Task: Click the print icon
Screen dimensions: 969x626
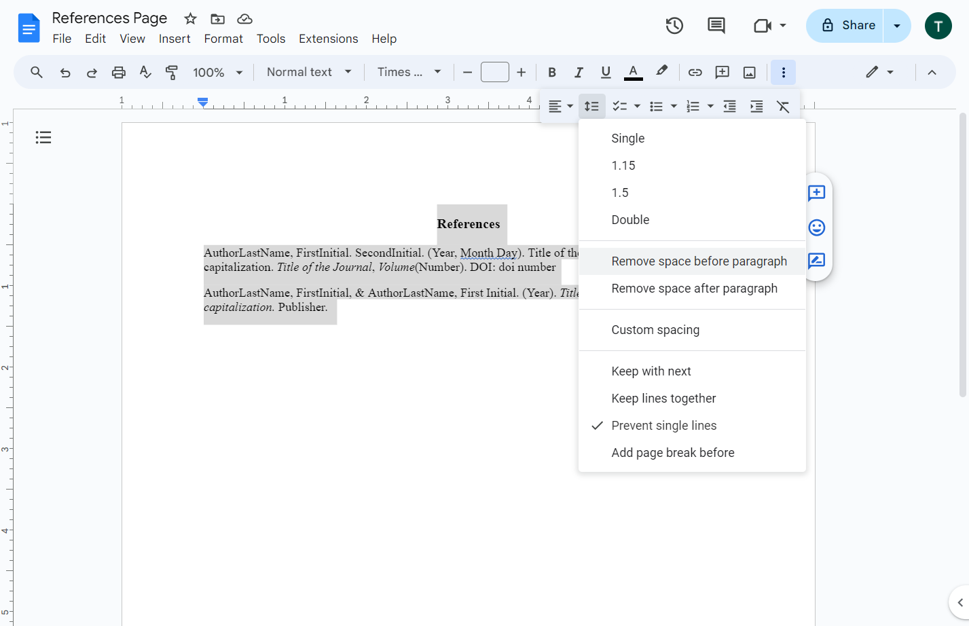Action: tap(119, 72)
